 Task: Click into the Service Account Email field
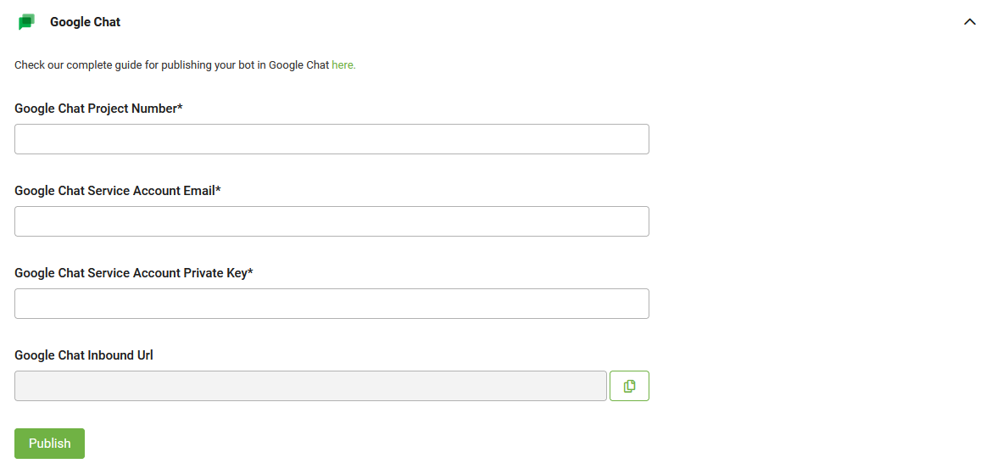tap(331, 221)
